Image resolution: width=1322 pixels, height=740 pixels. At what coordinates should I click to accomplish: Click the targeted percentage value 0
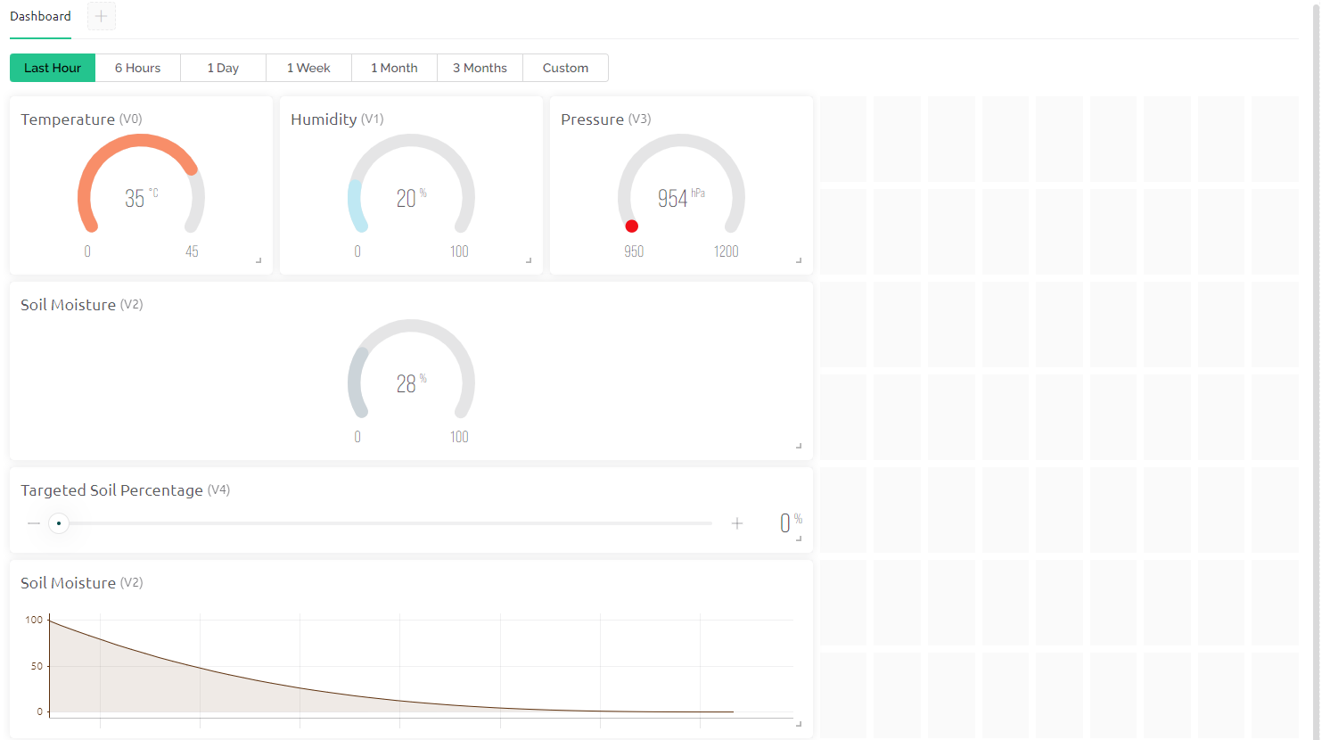pos(785,523)
